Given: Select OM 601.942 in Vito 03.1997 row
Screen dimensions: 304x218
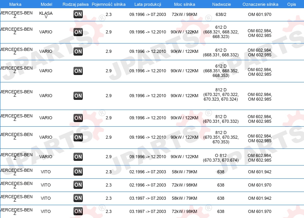Looking at the screenshot, I should 260,198.
